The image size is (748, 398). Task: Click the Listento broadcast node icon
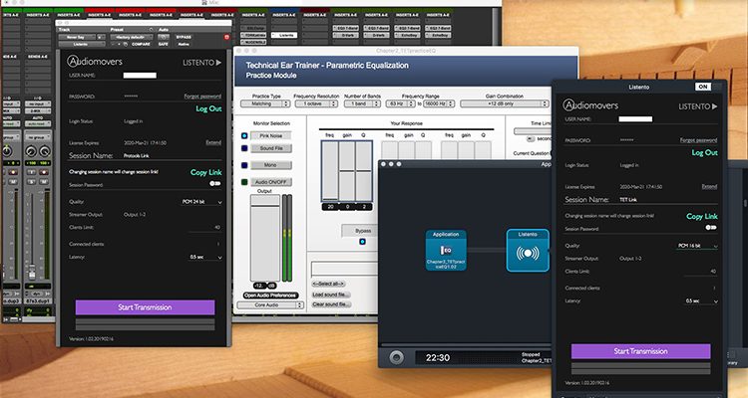coord(527,251)
